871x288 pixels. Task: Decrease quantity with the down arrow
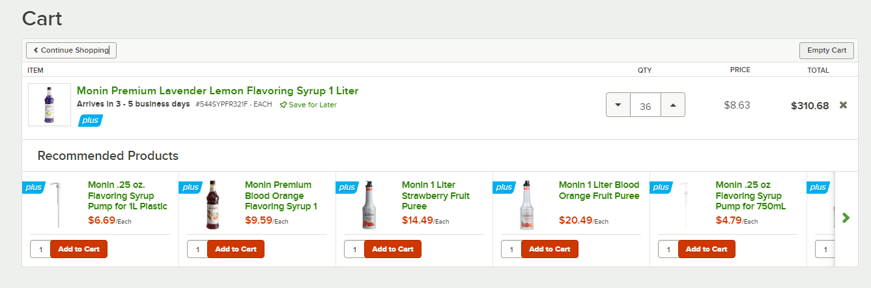(x=618, y=105)
